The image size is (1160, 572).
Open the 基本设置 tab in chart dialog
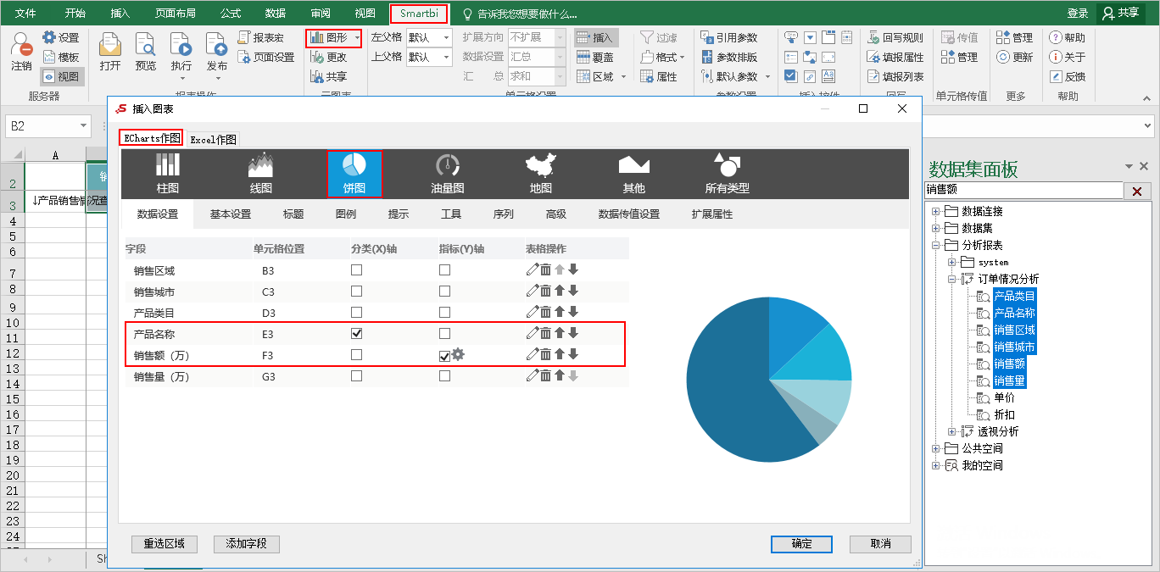pyautogui.click(x=231, y=214)
